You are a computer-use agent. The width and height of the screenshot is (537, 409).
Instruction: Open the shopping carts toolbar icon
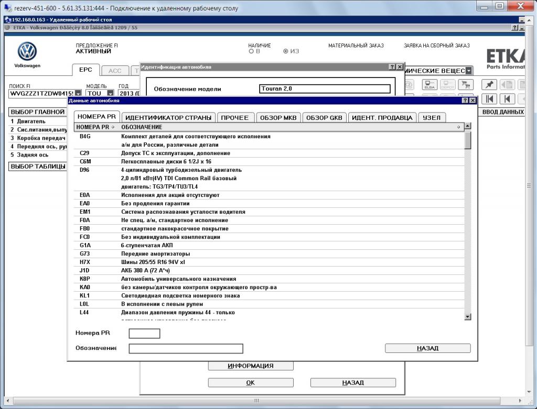[465, 84]
